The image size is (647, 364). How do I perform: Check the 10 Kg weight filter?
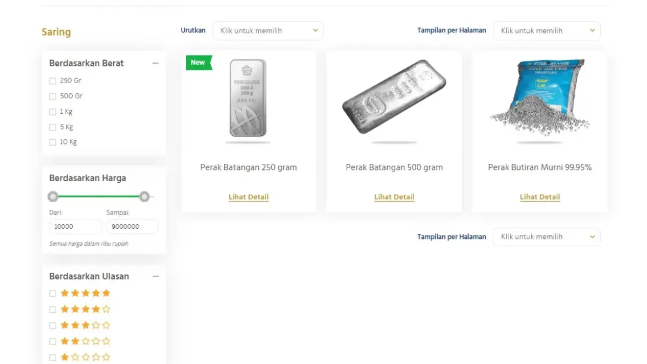(x=53, y=142)
